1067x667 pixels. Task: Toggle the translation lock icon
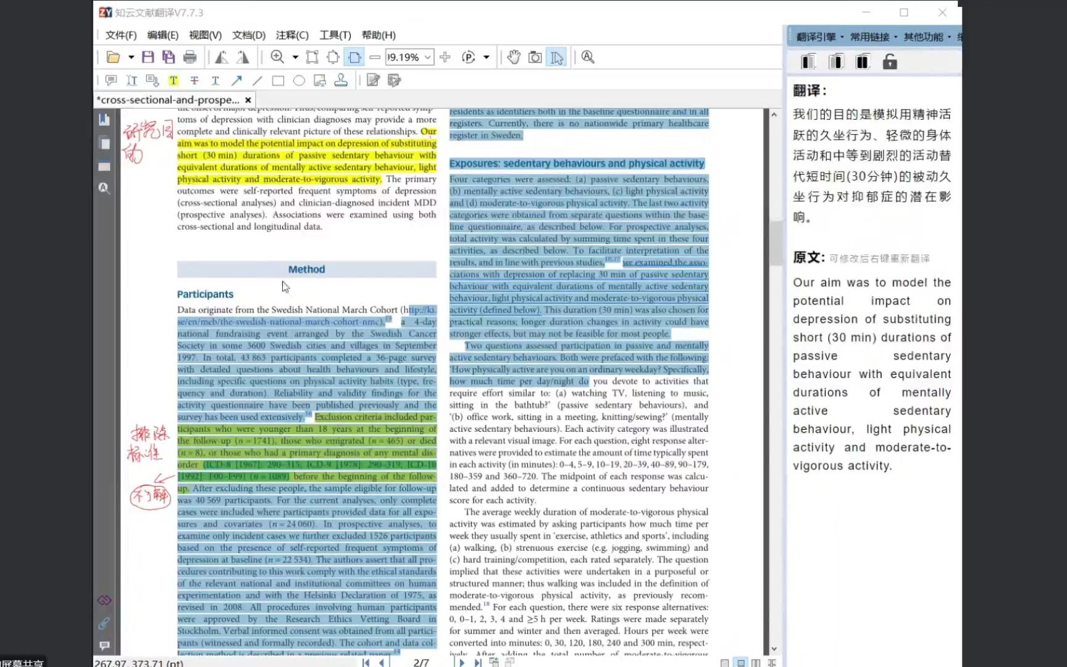890,62
